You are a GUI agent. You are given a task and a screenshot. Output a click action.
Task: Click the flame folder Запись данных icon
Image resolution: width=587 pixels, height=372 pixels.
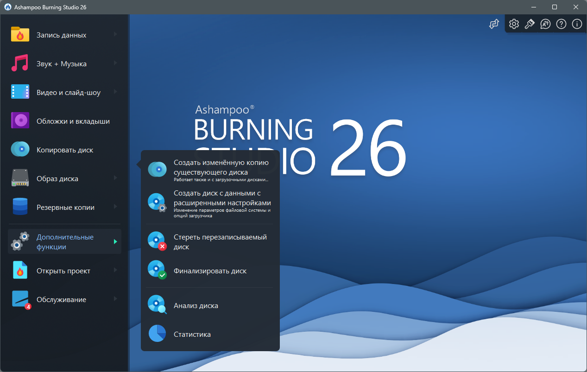point(20,35)
